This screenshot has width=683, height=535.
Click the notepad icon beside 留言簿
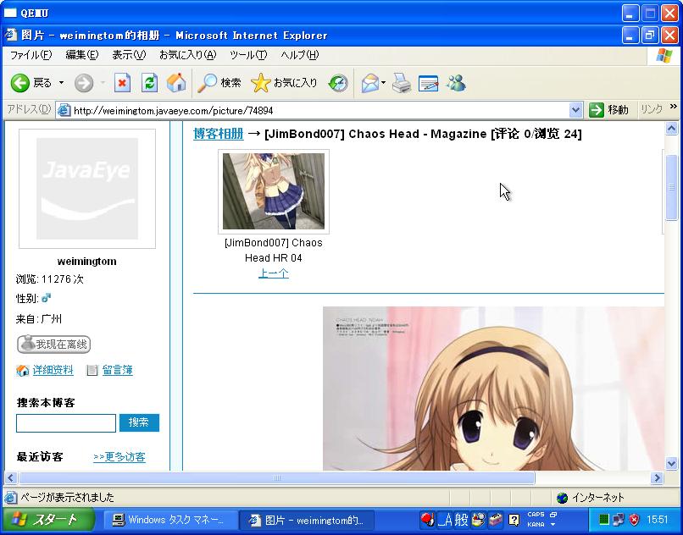92,371
